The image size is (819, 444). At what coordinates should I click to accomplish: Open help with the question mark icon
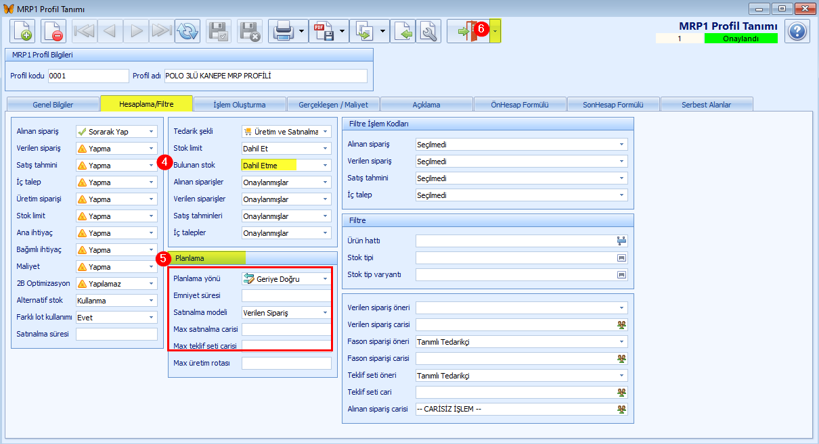(797, 31)
